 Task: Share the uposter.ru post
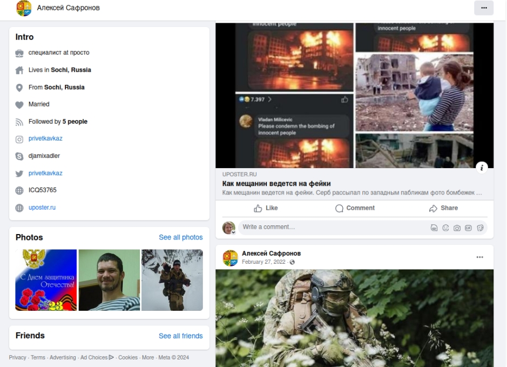pos(443,208)
